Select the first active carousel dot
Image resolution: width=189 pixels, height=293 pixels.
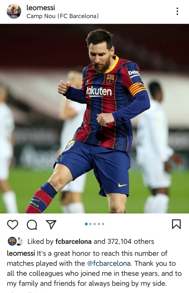click(86, 224)
